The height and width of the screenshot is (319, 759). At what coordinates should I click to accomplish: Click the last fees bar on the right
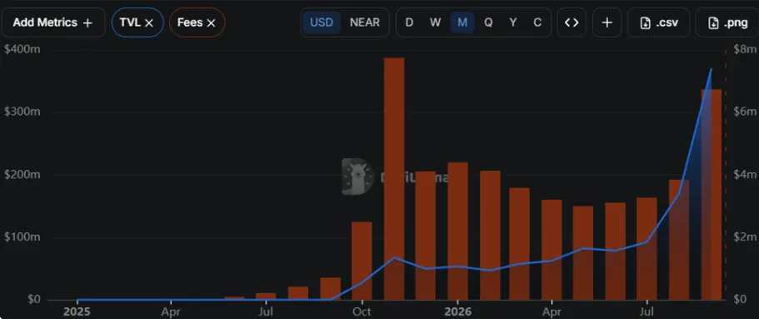[x=711, y=195]
